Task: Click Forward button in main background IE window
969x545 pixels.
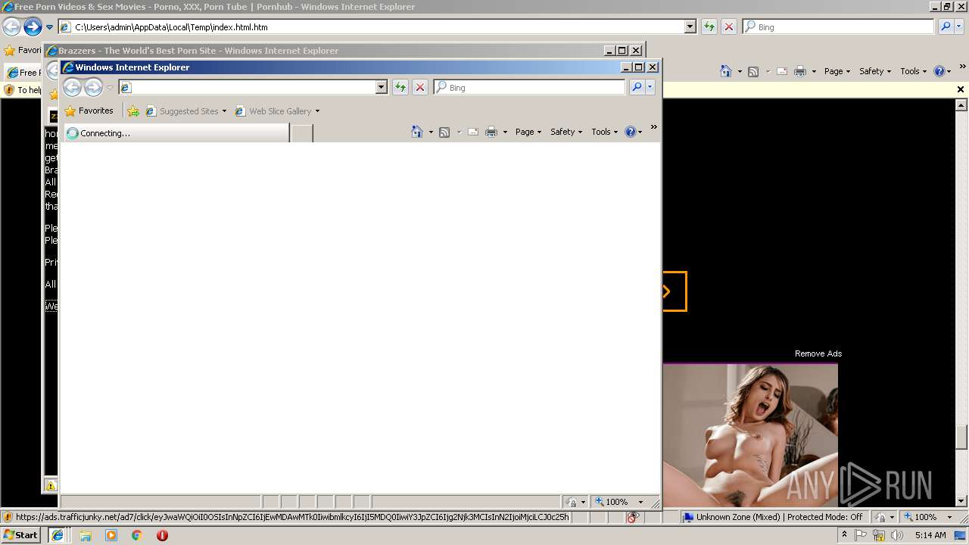Action: [33, 27]
